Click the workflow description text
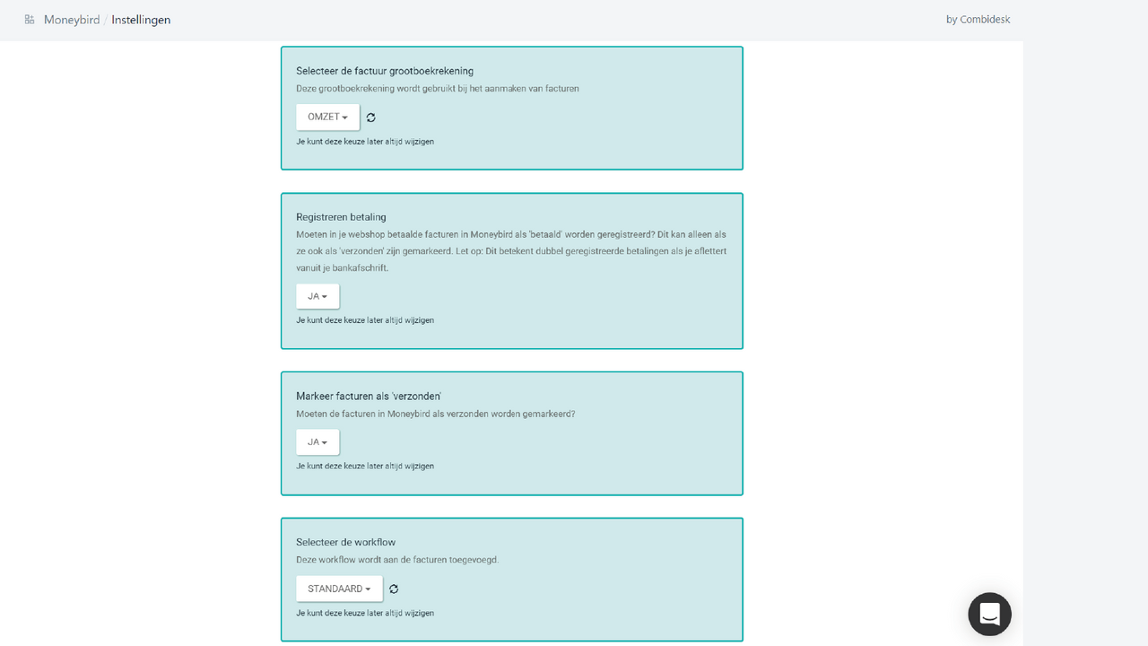The width and height of the screenshot is (1148, 646). coord(397,560)
